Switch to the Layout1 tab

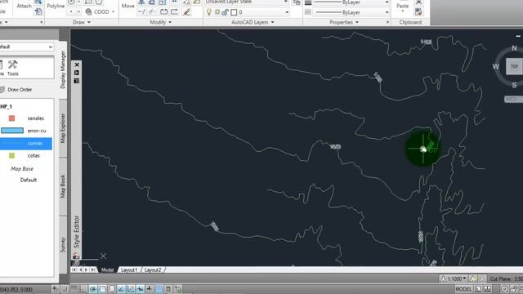(129, 270)
